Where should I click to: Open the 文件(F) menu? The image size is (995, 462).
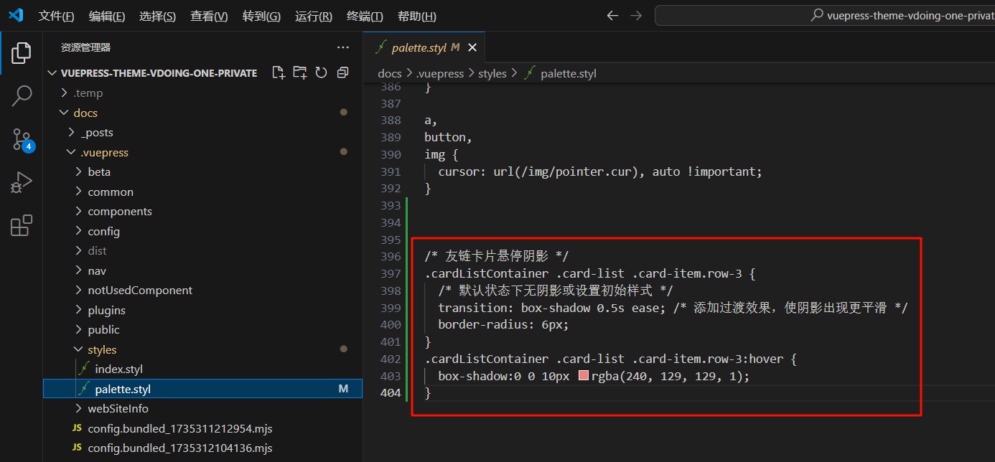click(x=56, y=16)
